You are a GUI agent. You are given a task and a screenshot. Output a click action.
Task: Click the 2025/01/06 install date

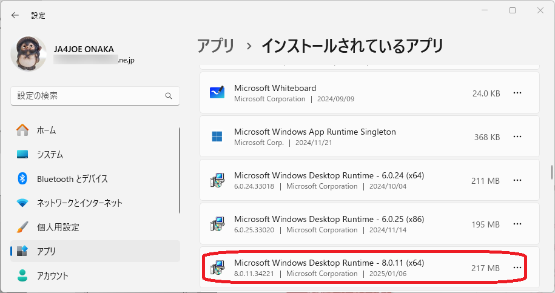[x=388, y=274]
